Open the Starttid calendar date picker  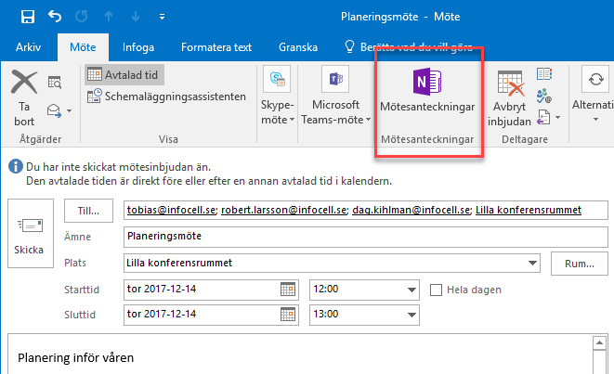[x=289, y=290]
